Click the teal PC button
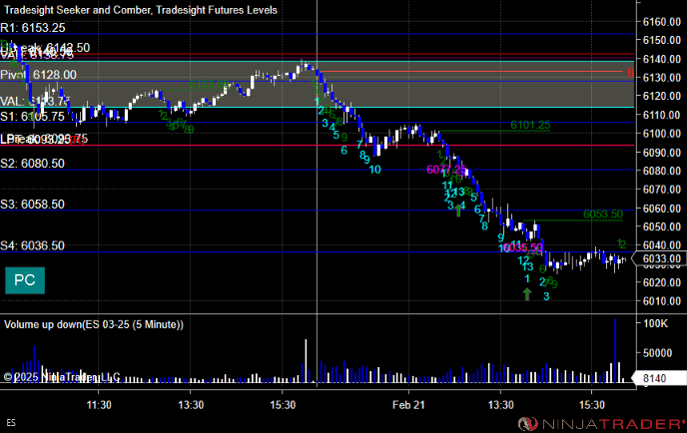Viewport: 687px width, 433px height. click(25, 280)
